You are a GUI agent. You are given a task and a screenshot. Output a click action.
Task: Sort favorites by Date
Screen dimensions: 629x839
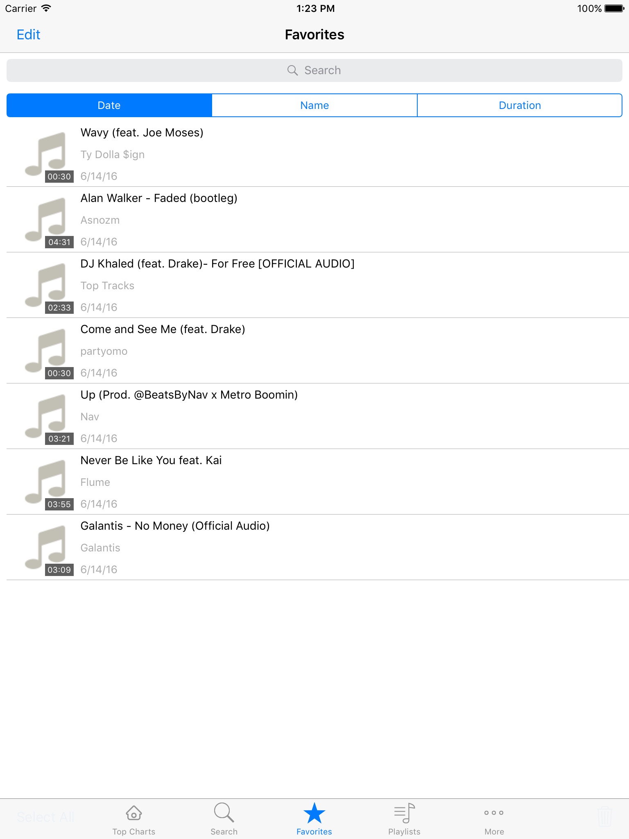point(109,105)
